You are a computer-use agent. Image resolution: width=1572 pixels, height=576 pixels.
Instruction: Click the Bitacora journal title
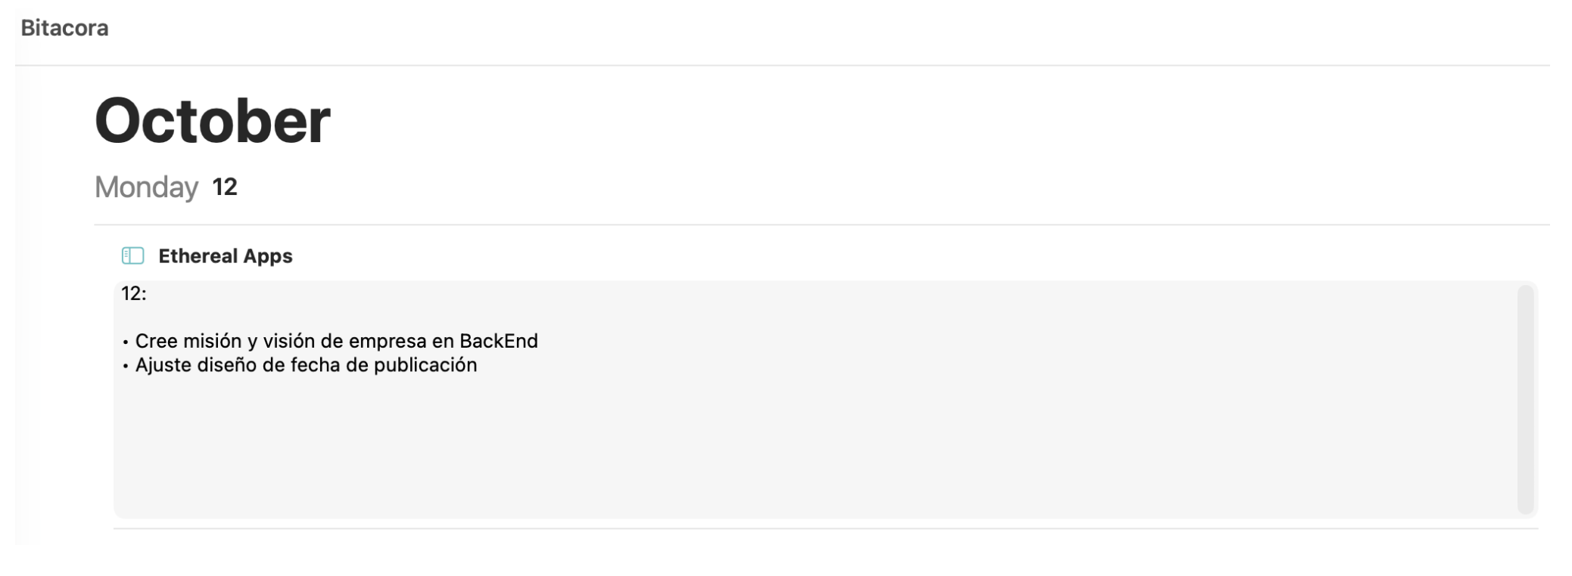(64, 28)
